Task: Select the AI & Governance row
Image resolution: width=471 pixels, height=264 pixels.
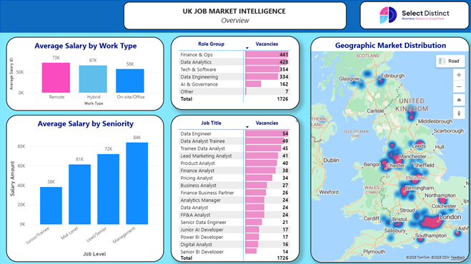Action: pos(234,84)
